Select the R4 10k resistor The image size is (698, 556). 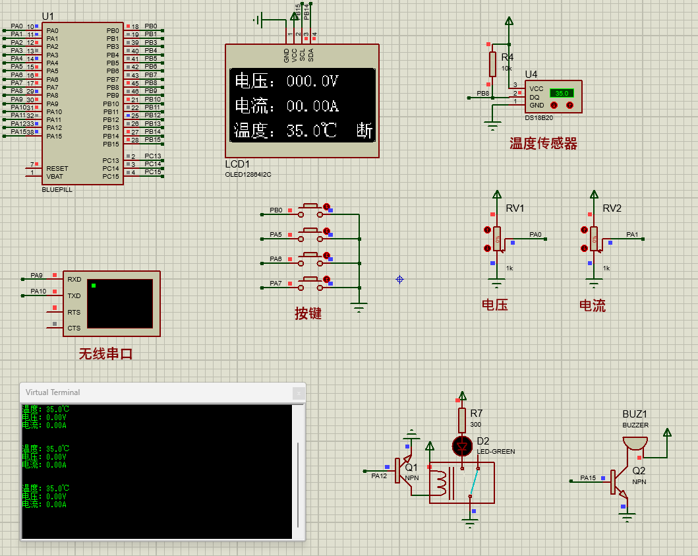click(x=492, y=65)
